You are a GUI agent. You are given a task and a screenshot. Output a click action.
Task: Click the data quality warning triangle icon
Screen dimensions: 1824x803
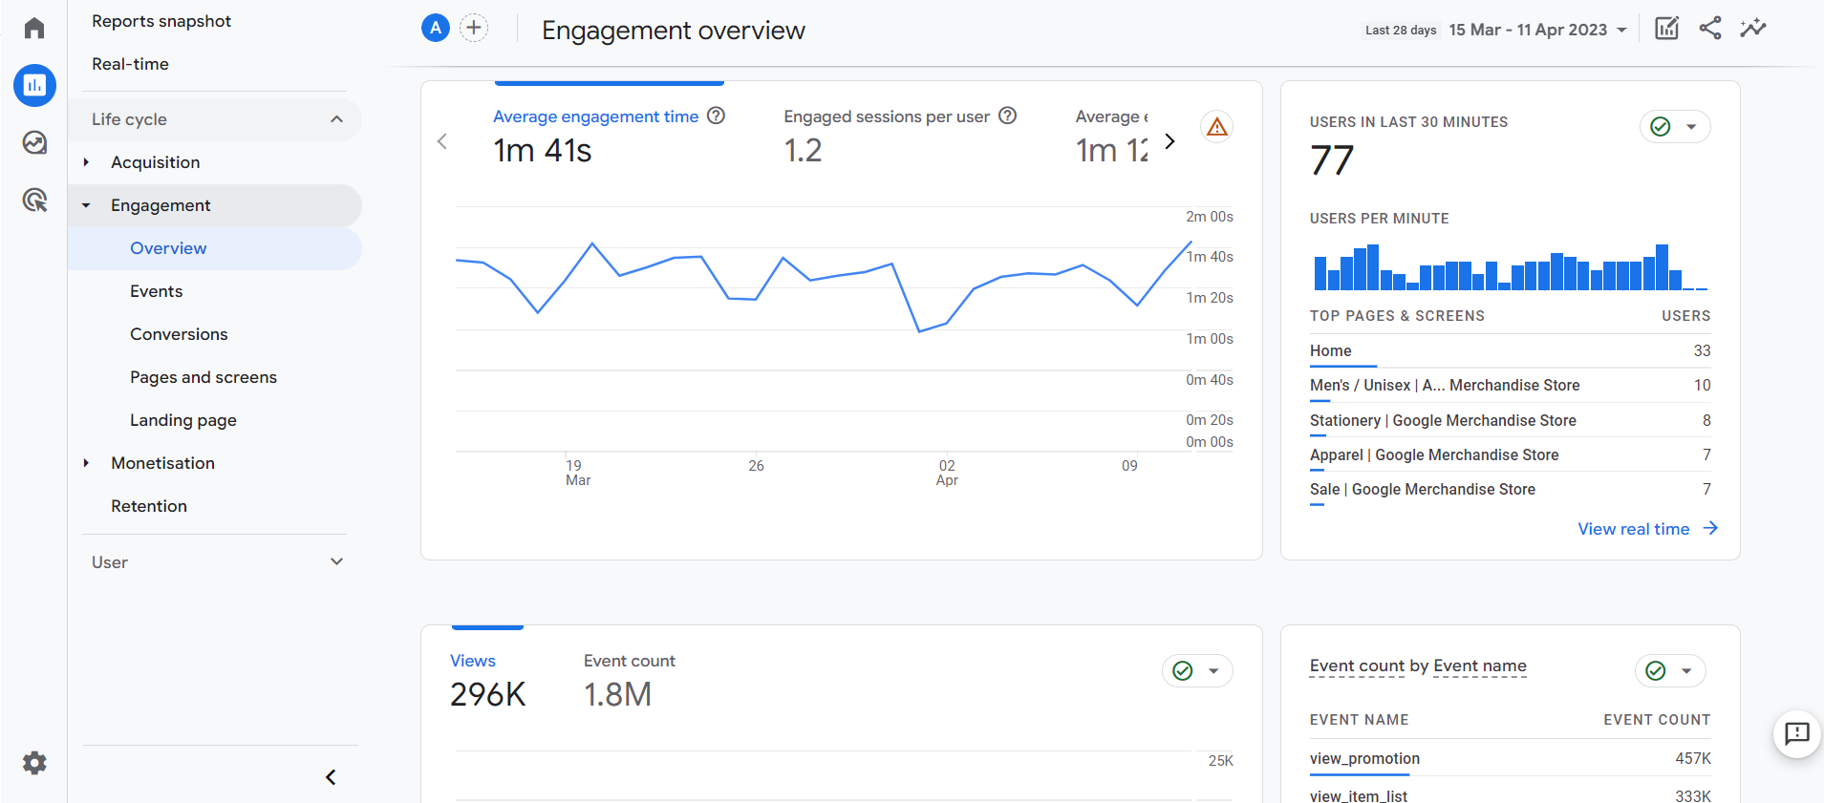(1216, 127)
